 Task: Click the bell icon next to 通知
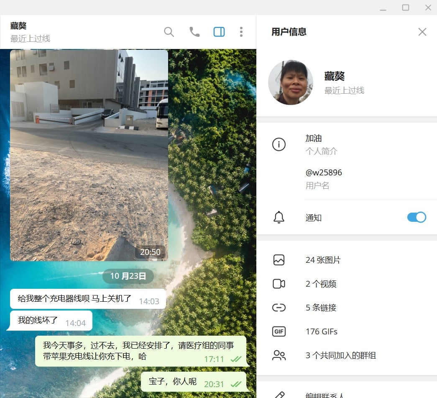(x=279, y=218)
